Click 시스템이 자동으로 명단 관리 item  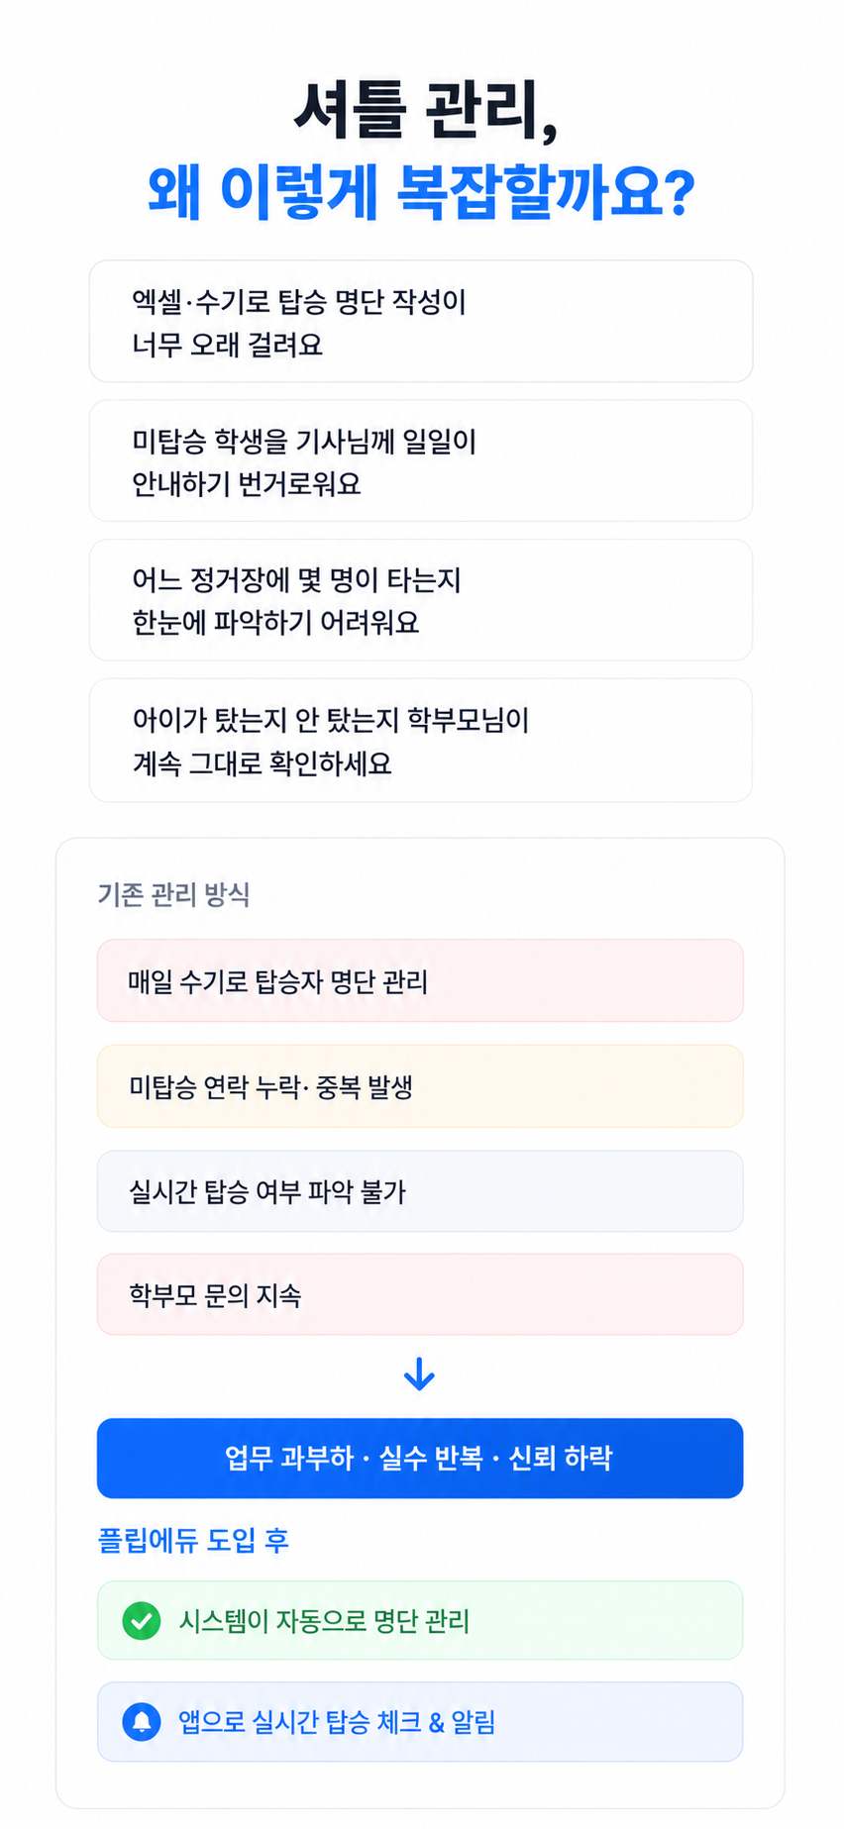pos(420,1620)
